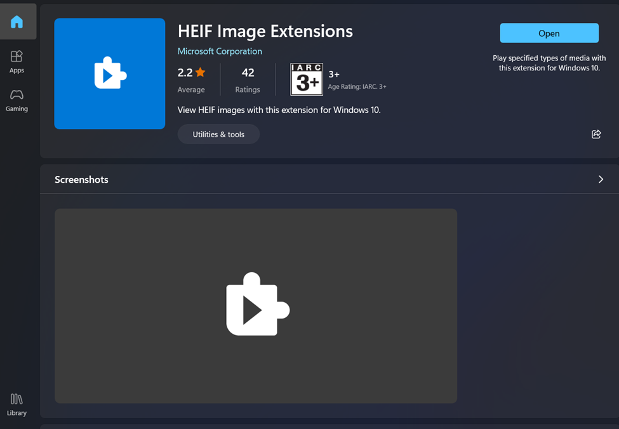Click the share icon
The image size is (619, 429).
596,134
